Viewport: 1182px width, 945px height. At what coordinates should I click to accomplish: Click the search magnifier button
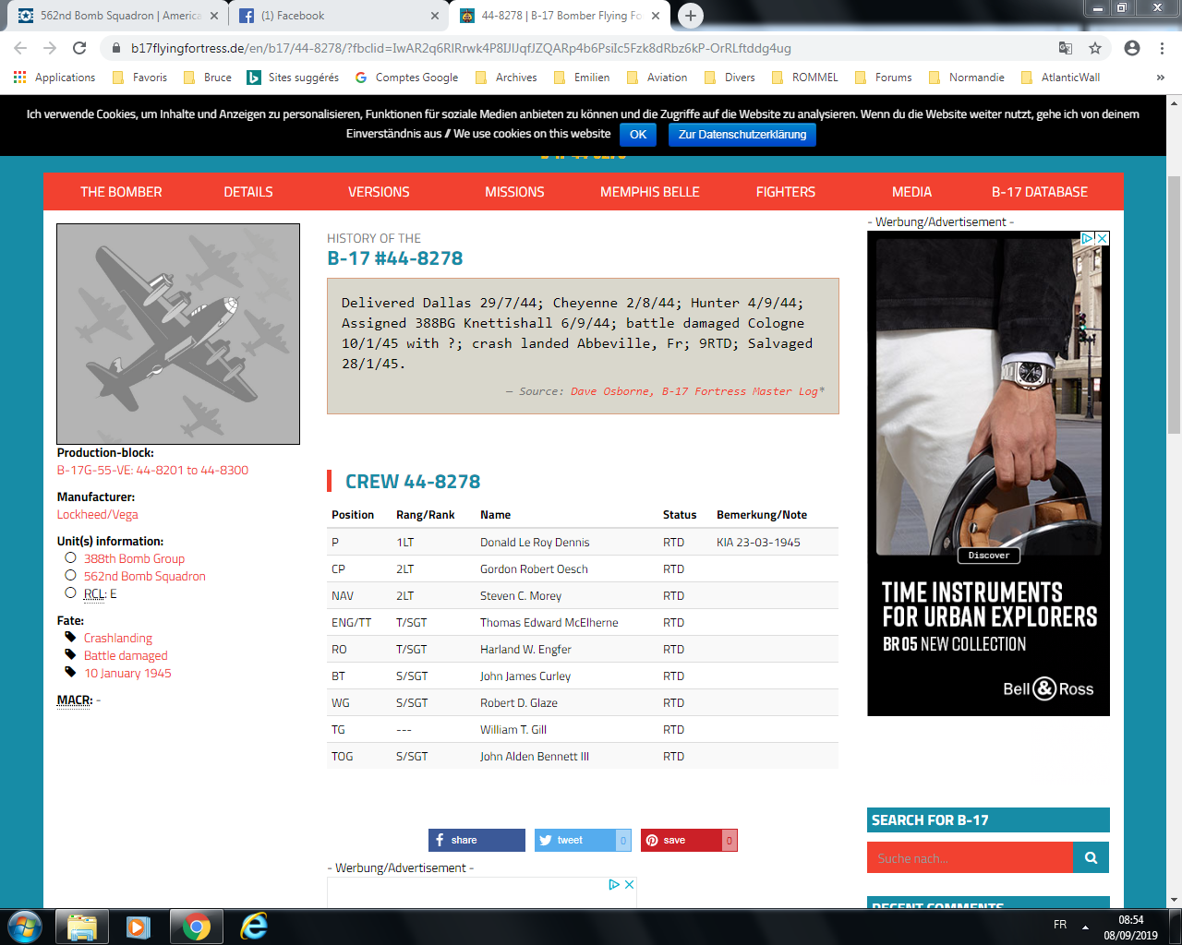(1091, 857)
